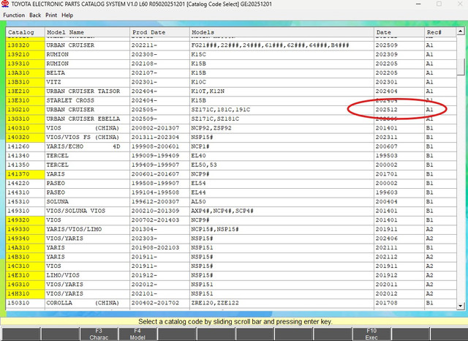Click prod date 199908-200601
The image size is (468, 341).
[x=159, y=146]
